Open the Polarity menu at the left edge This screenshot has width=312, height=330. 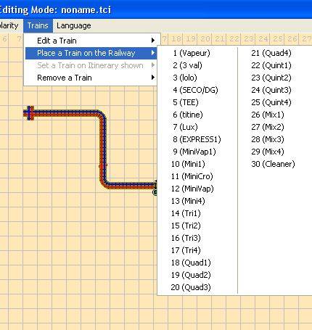click(9, 25)
